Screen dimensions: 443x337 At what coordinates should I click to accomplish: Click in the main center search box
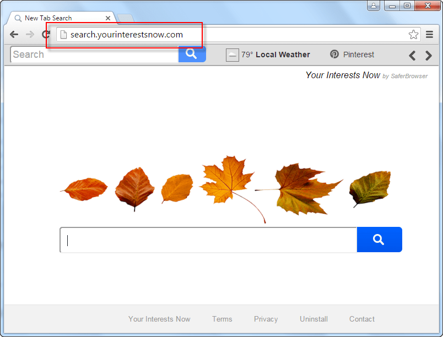tap(208, 240)
